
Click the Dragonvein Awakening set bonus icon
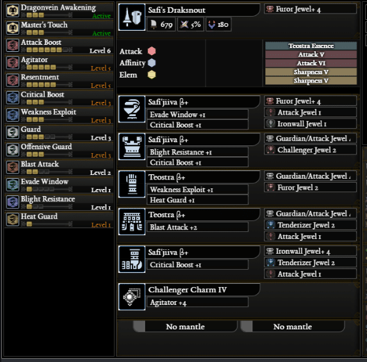[13, 10]
